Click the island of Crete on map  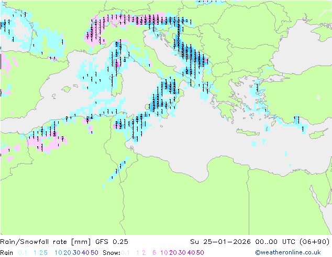[248, 132]
